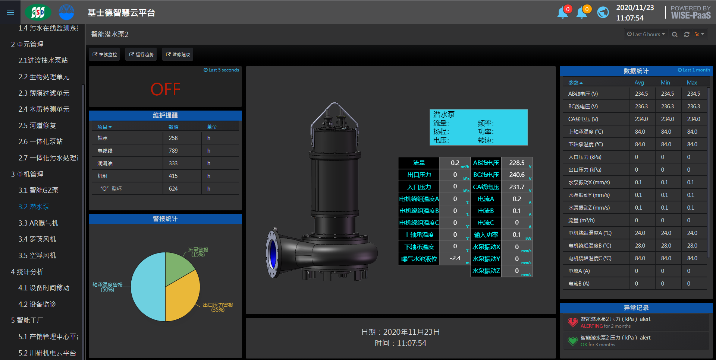Click the refresh dashboard icon

point(687,34)
